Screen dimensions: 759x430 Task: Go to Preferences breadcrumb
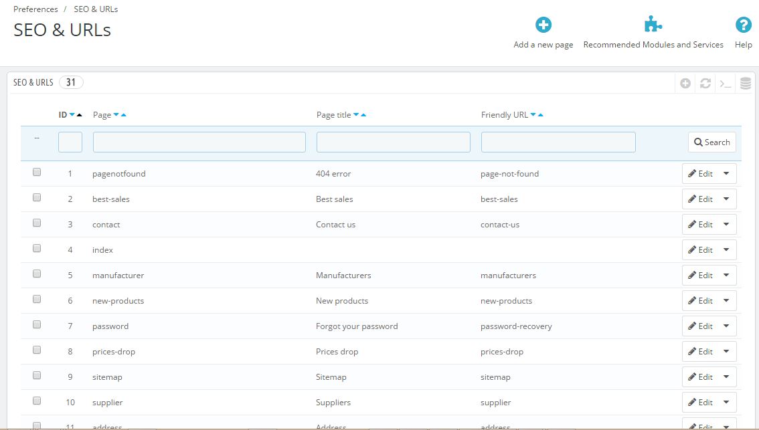pyautogui.click(x=35, y=9)
